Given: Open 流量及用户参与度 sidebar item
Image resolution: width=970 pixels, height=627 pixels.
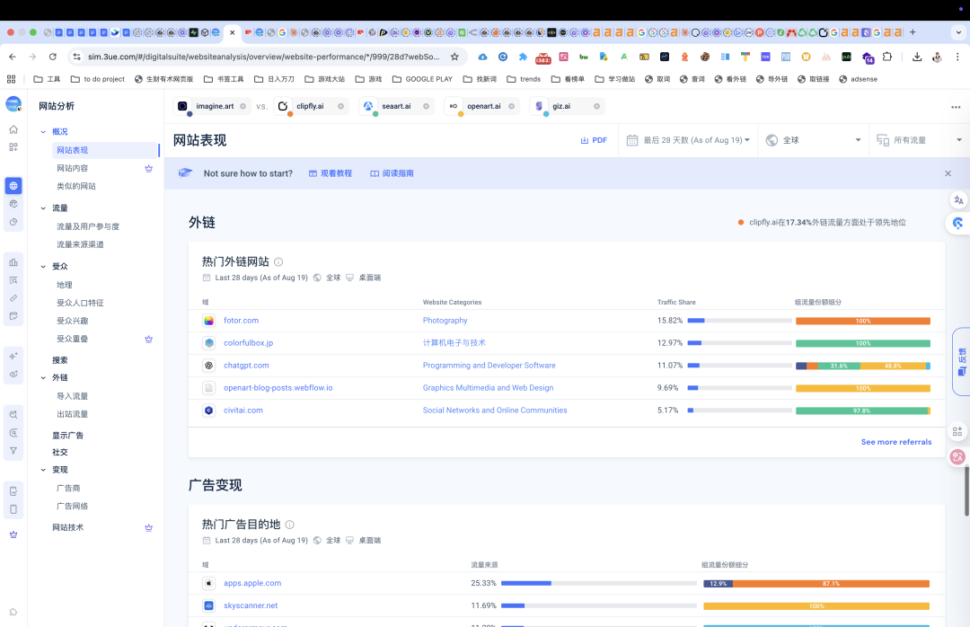Looking at the screenshot, I should tap(88, 226).
